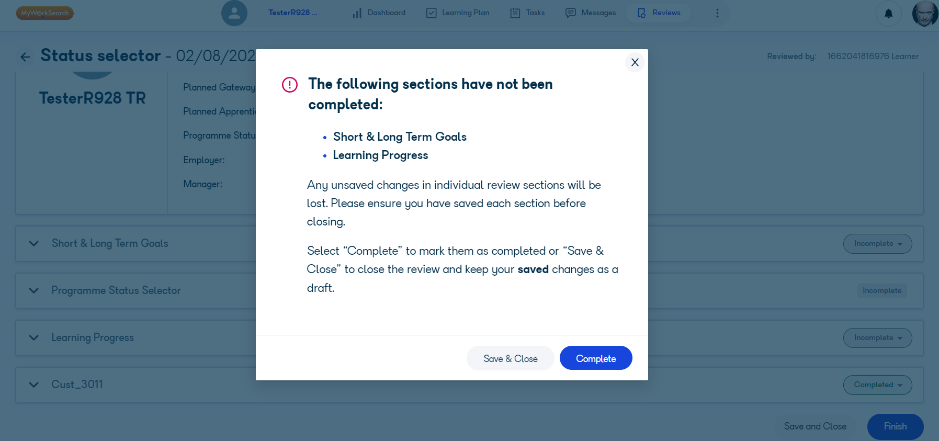Expand the Short & Long Term Goals section
The image size is (939, 441).
(34, 243)
